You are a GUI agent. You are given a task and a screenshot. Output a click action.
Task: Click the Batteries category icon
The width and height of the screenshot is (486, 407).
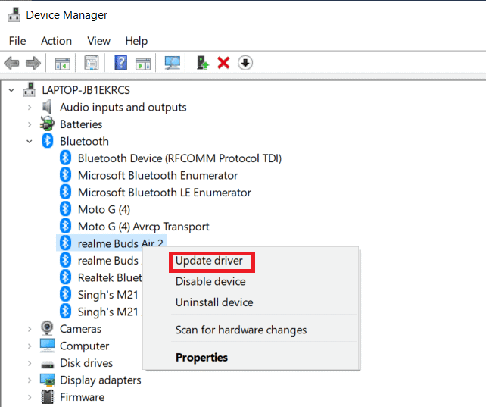[47, 124]
